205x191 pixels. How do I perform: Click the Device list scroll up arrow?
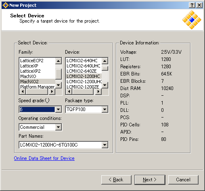click(105, 61)
